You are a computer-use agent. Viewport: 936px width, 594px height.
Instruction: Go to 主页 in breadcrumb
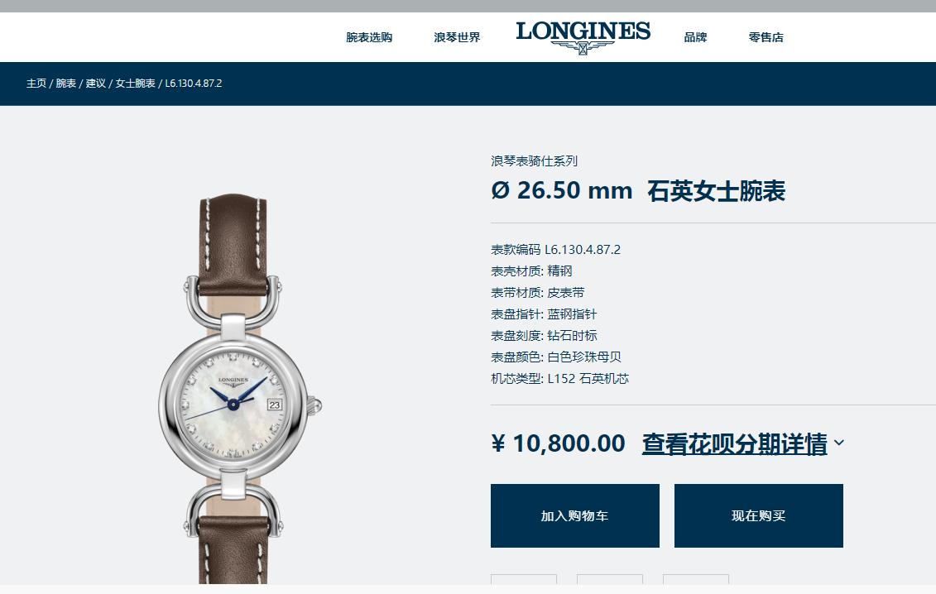coord(36,83)
